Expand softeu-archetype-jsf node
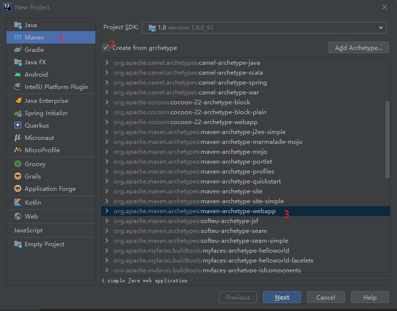The width and height of the screenshot is (397, 311). click(107, 221)
